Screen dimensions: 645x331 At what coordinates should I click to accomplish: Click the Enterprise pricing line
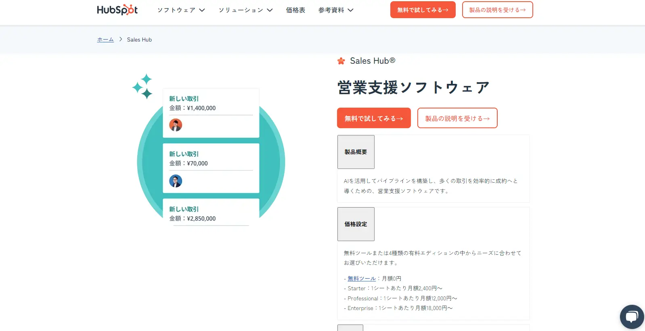tap(398, 308)
